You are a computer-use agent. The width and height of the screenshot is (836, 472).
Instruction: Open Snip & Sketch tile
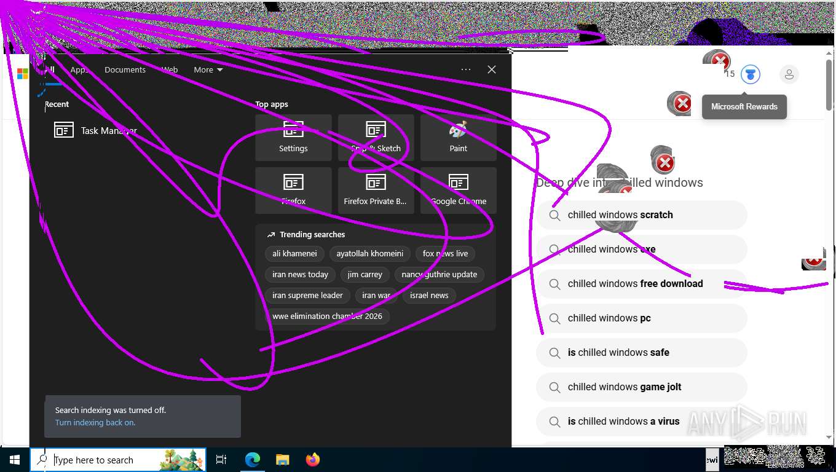(376, 138)
